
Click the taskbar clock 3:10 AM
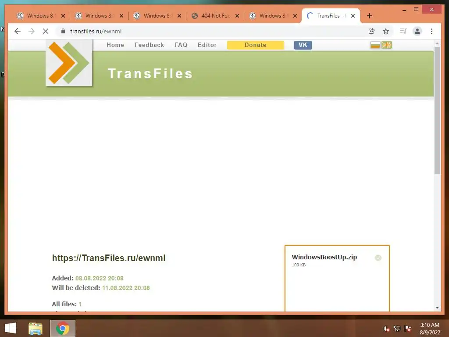tap(430, 325)
